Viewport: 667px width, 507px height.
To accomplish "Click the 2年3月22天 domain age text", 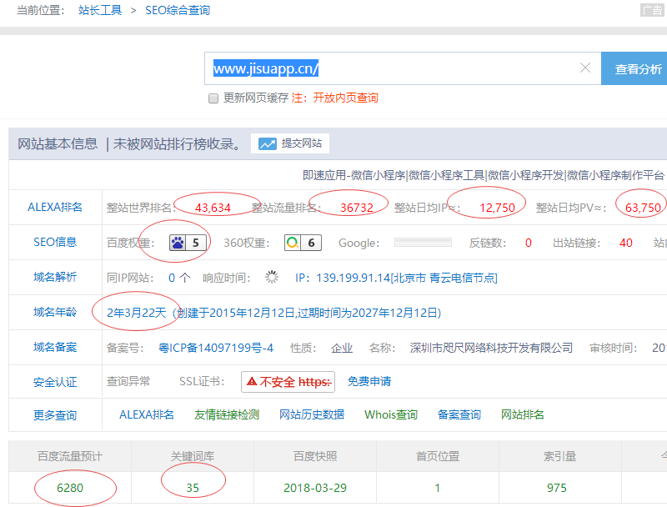I will [136, 313].
